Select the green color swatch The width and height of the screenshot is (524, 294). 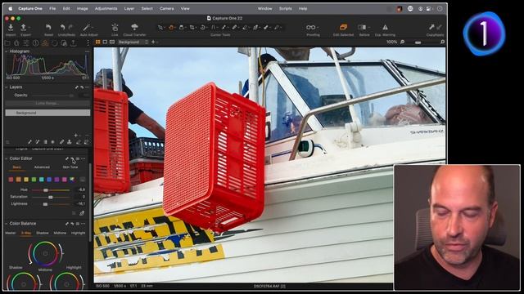[34, 180]
